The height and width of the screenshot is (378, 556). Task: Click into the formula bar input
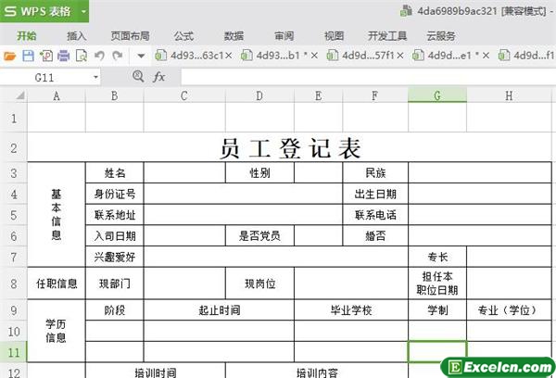[368, 77]
